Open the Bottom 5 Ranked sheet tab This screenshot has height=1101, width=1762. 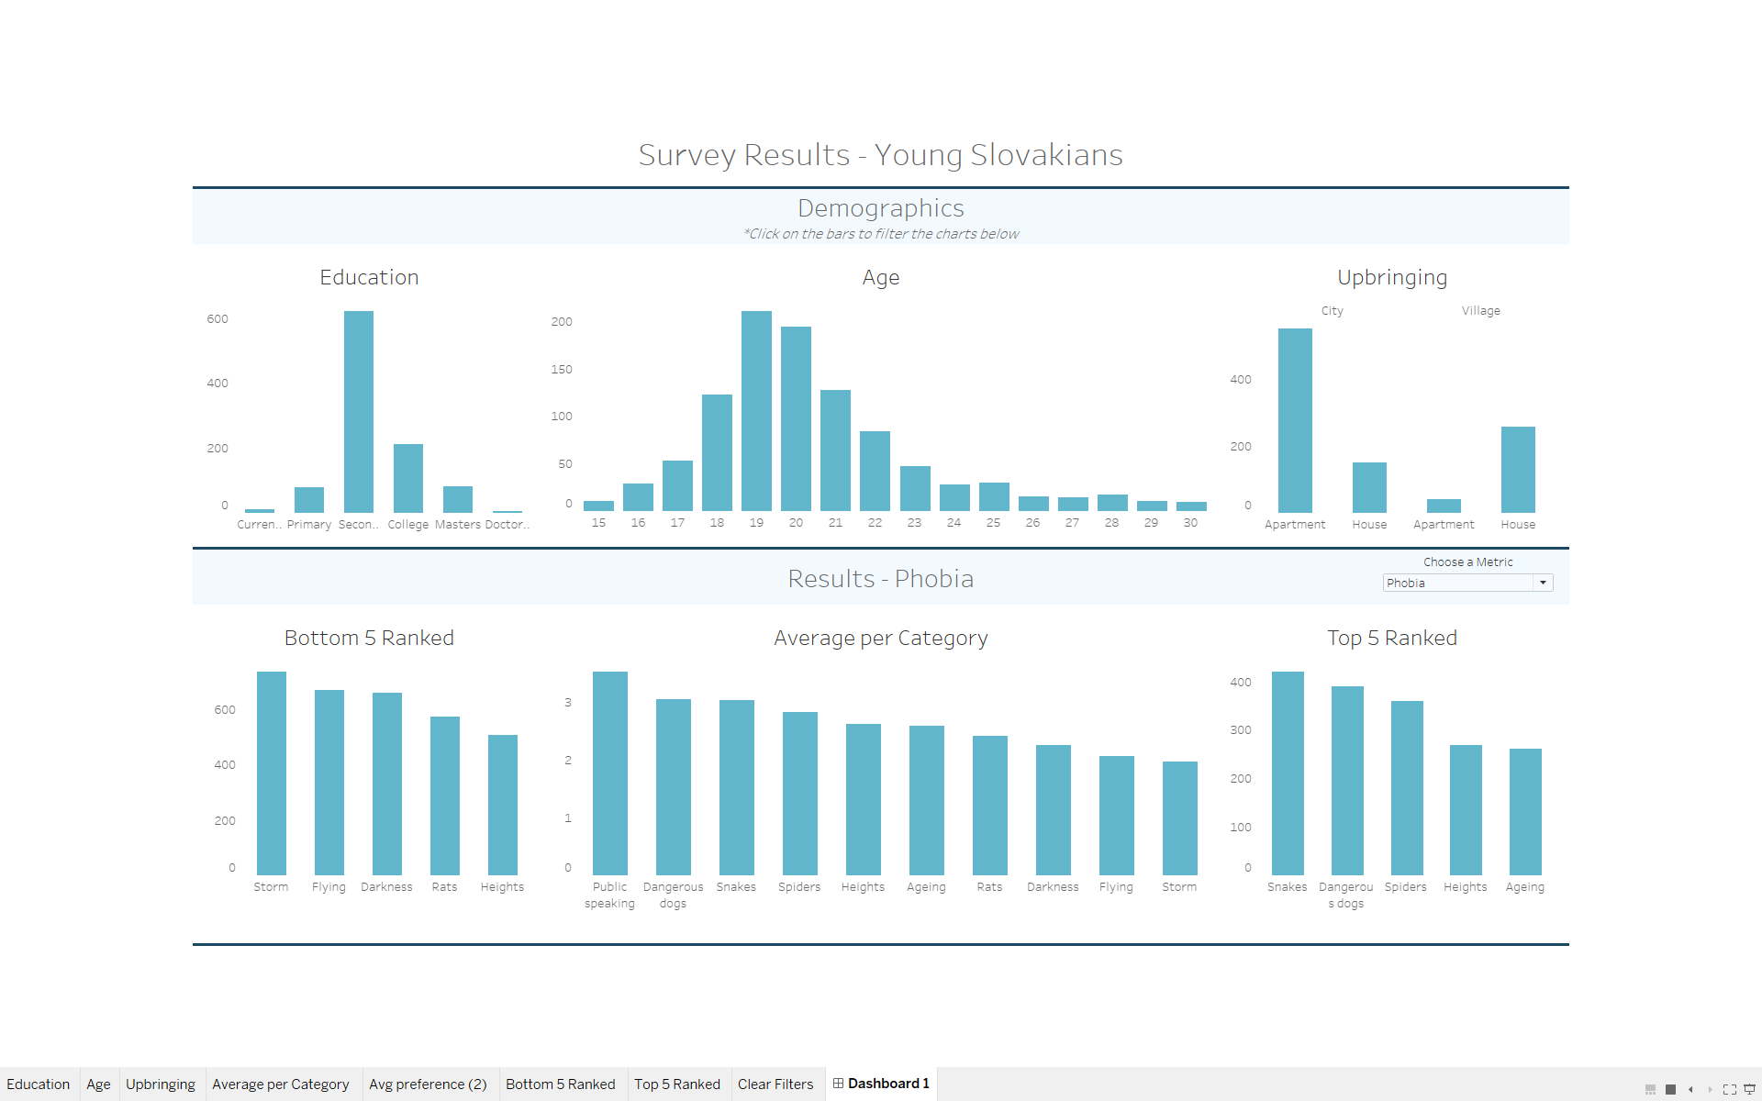click(561, 1084)
